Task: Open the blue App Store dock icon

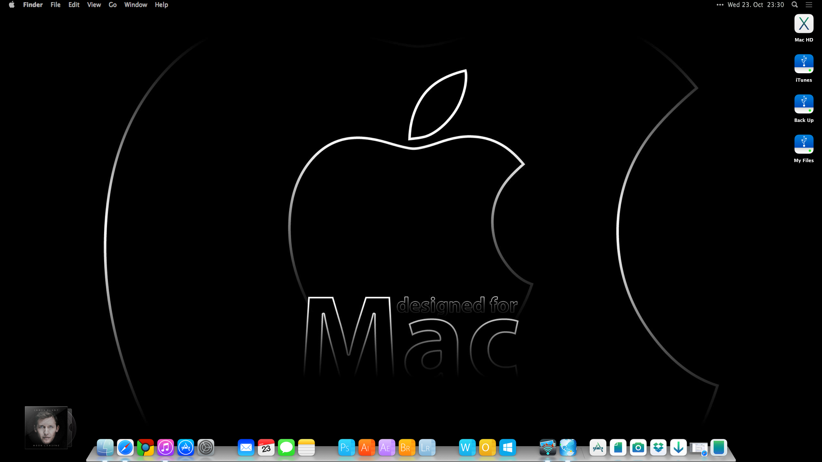Action: click(x=186, y=447)
